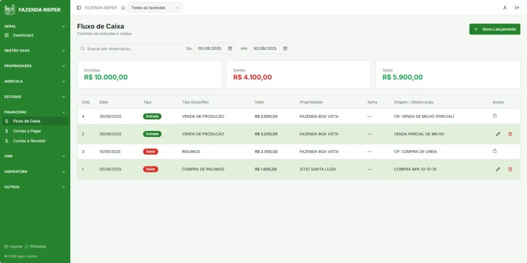Open the Todas as fazendas dropdown

(155, 8)
